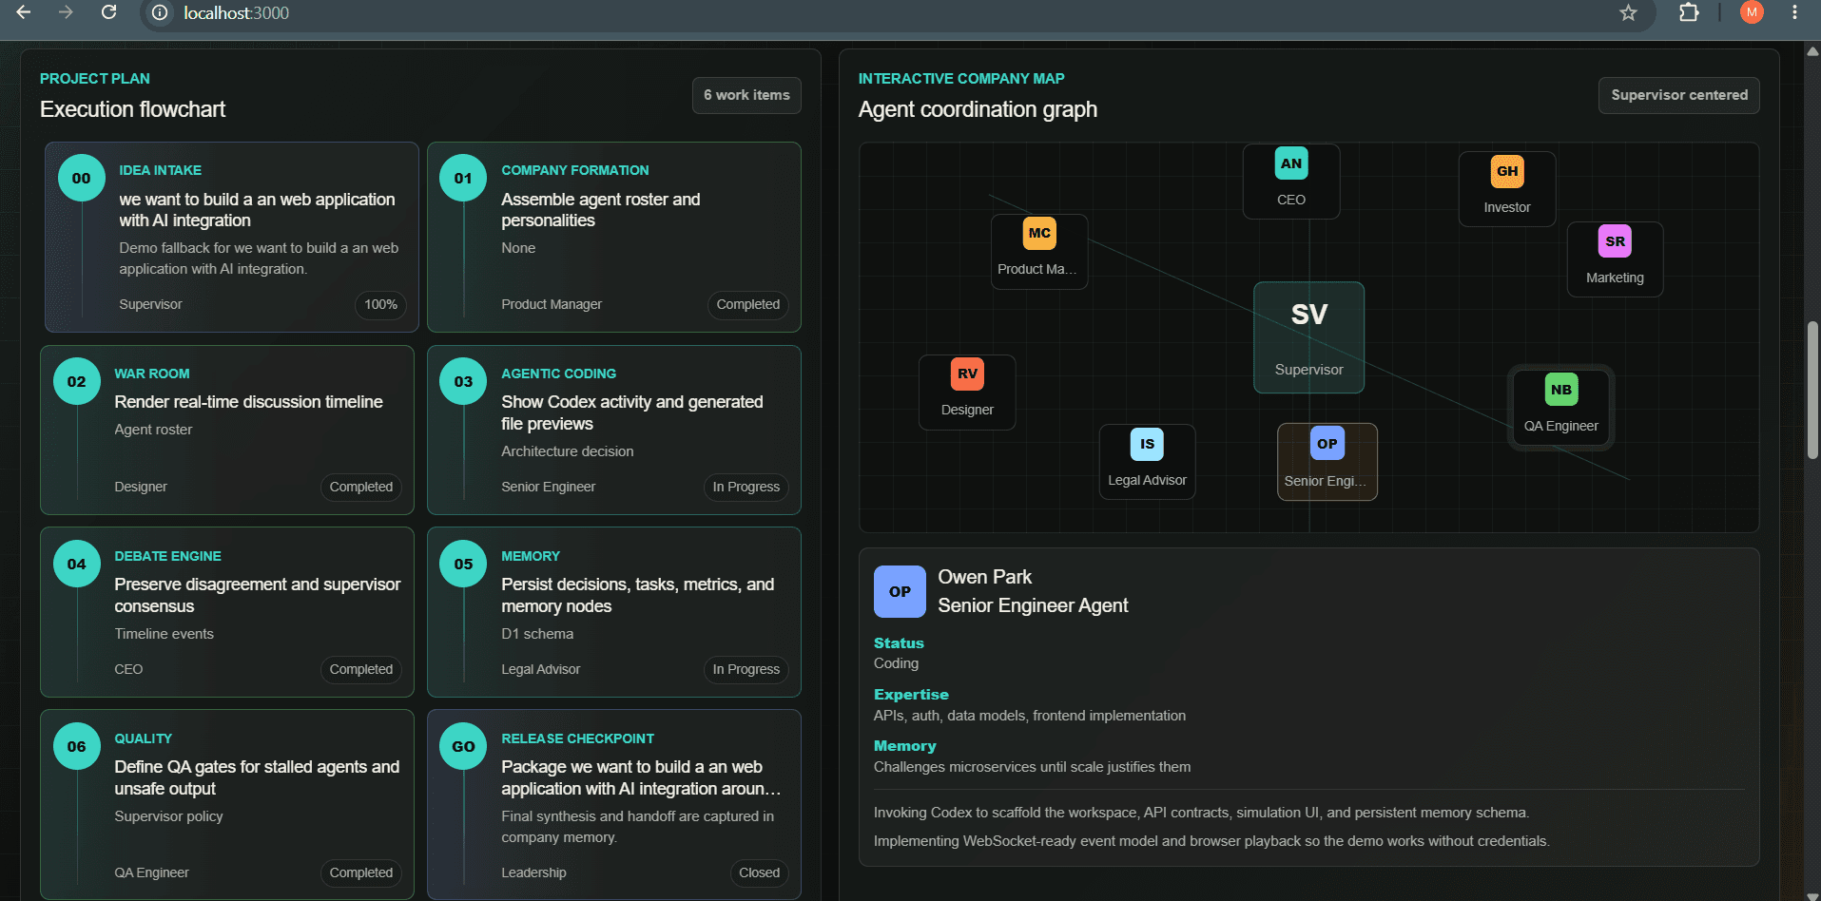
Task: Click step badge 03 of Agentic Coding
Action: [x=463, y=381]
